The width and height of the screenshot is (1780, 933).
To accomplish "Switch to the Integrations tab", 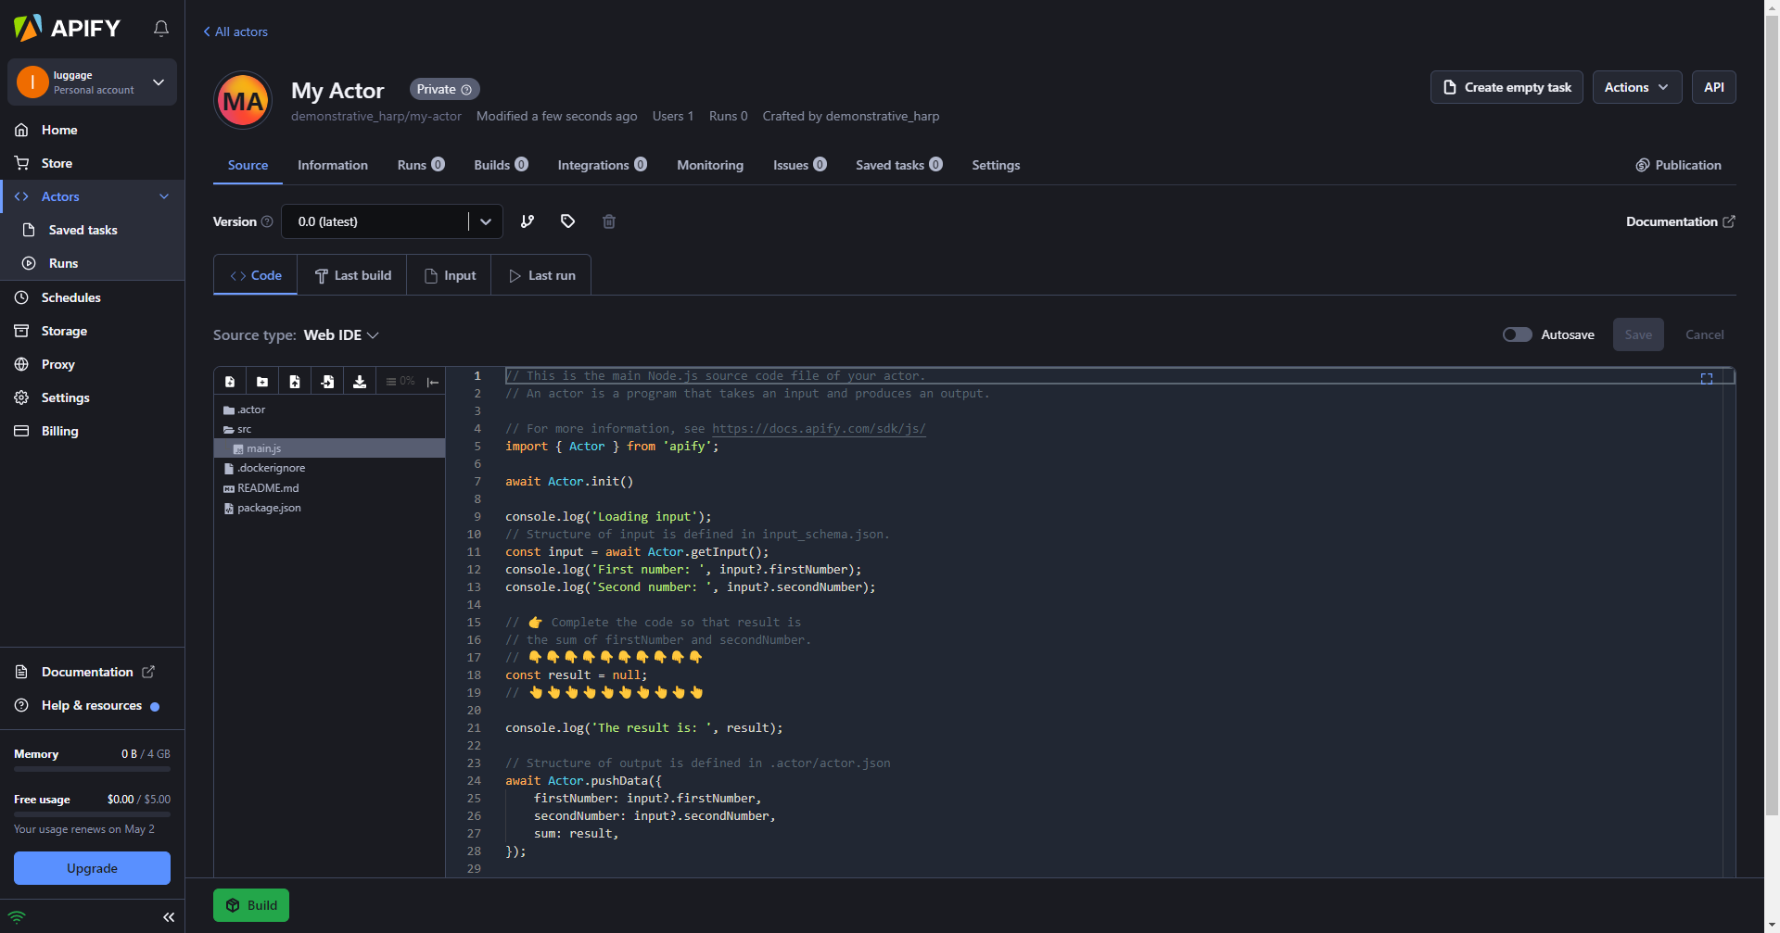I will coord(603,165).
